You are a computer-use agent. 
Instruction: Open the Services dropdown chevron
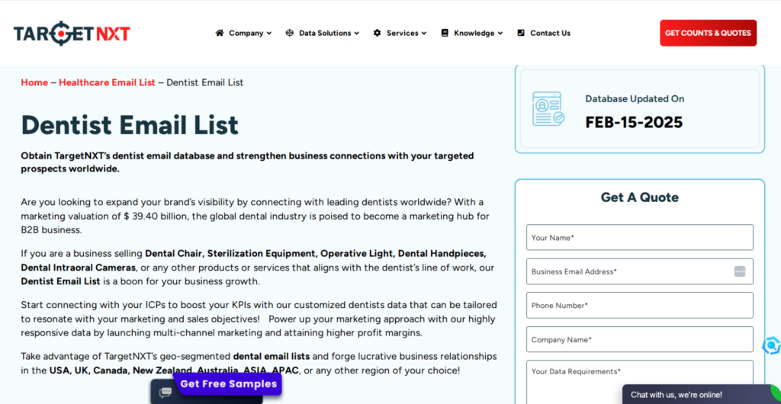[423, 34]
